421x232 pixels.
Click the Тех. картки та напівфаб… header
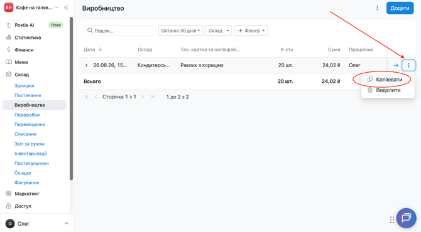point(210,50)
